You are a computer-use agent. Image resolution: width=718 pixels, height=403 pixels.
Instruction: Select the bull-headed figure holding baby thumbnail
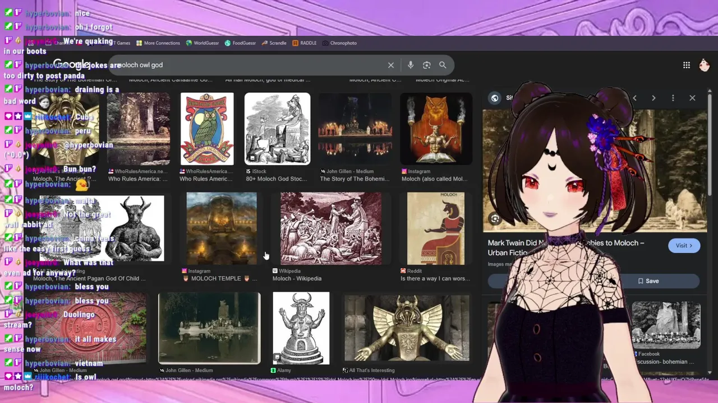(x=102, y=228)
